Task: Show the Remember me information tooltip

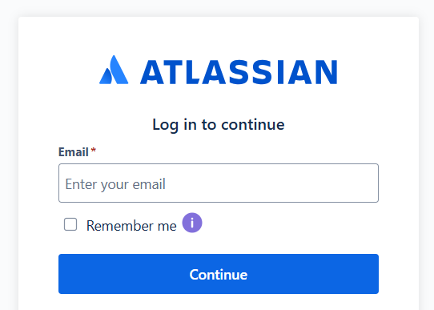Action: point(192,223)
